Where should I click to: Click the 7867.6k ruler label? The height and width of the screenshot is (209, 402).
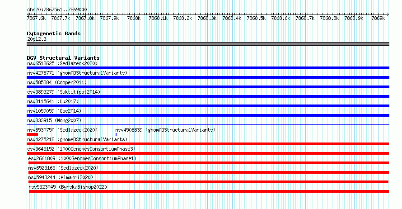click(37, 19)
